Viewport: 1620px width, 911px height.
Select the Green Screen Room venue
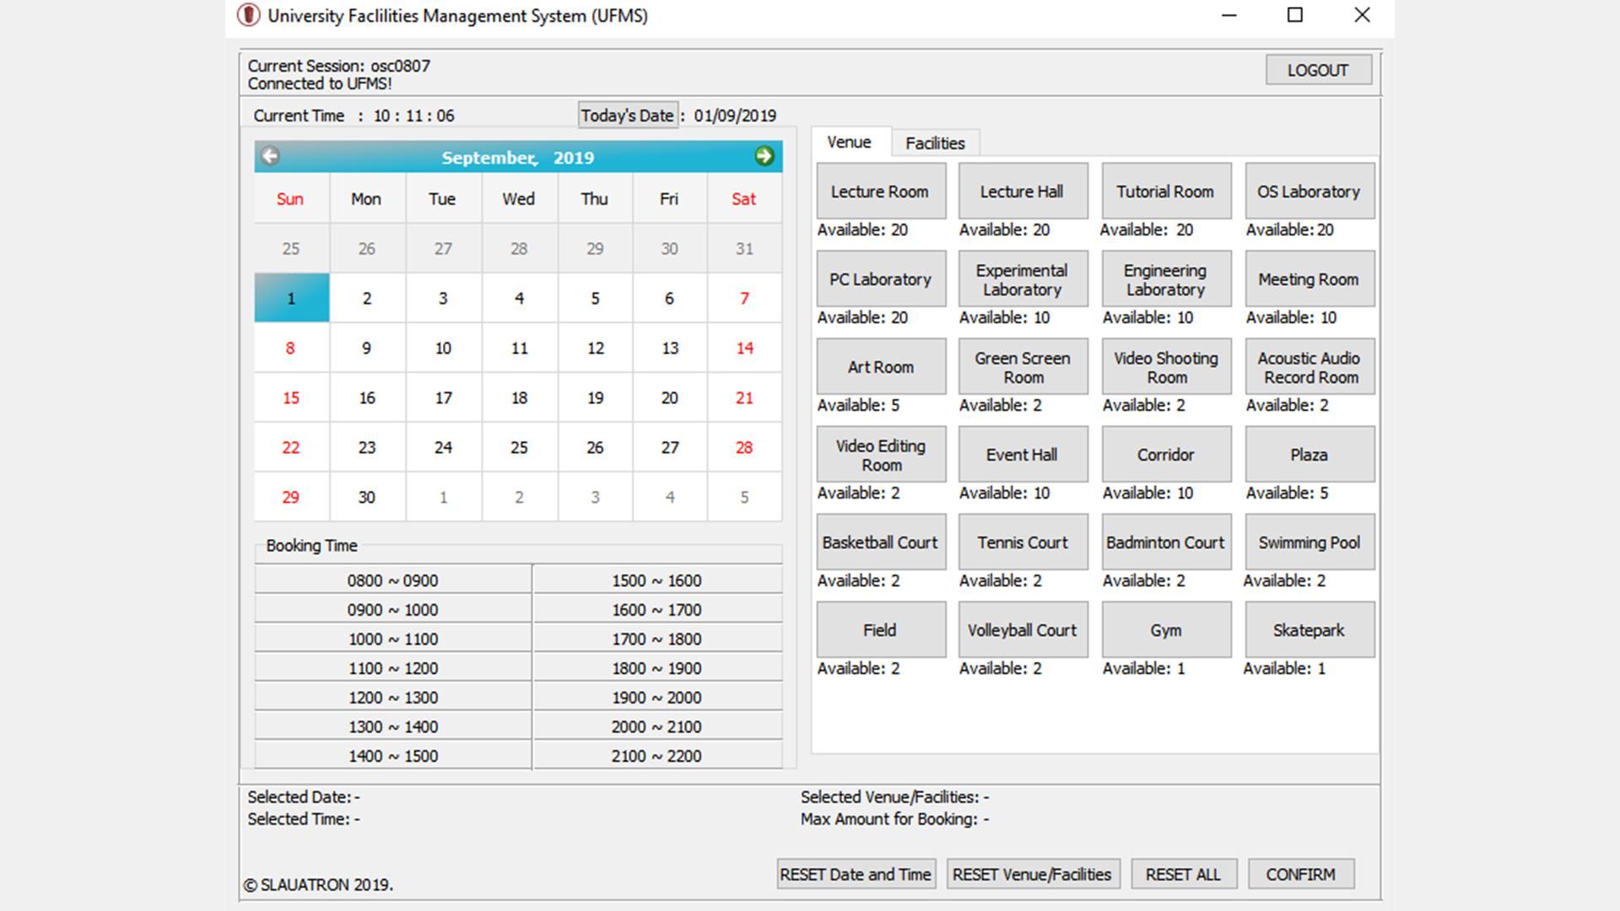click(1020, 367)
